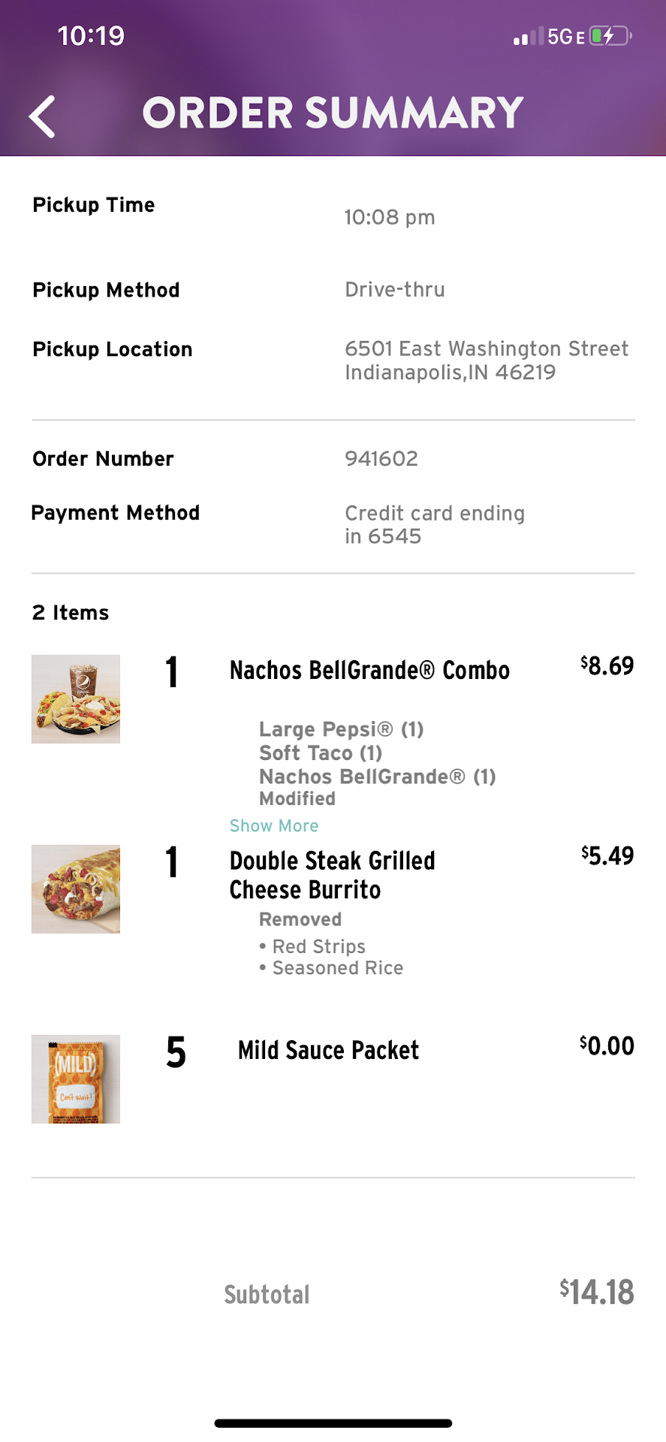
Task: Tap the cellular signal bars icon
Action: pyautogui.click(x=527, y=37)
